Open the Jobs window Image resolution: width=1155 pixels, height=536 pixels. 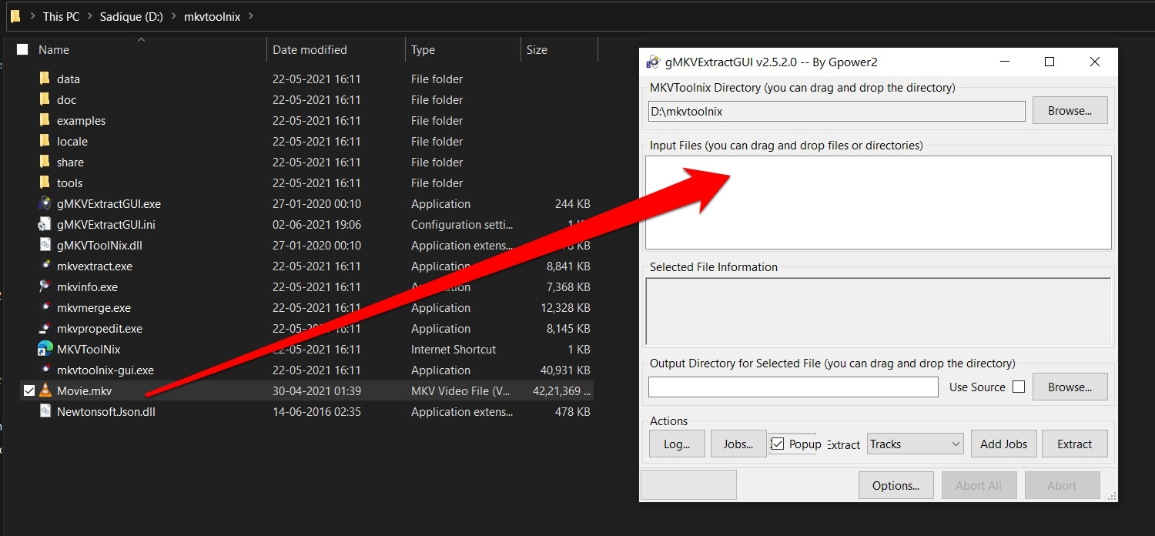[x=738, y=444]
